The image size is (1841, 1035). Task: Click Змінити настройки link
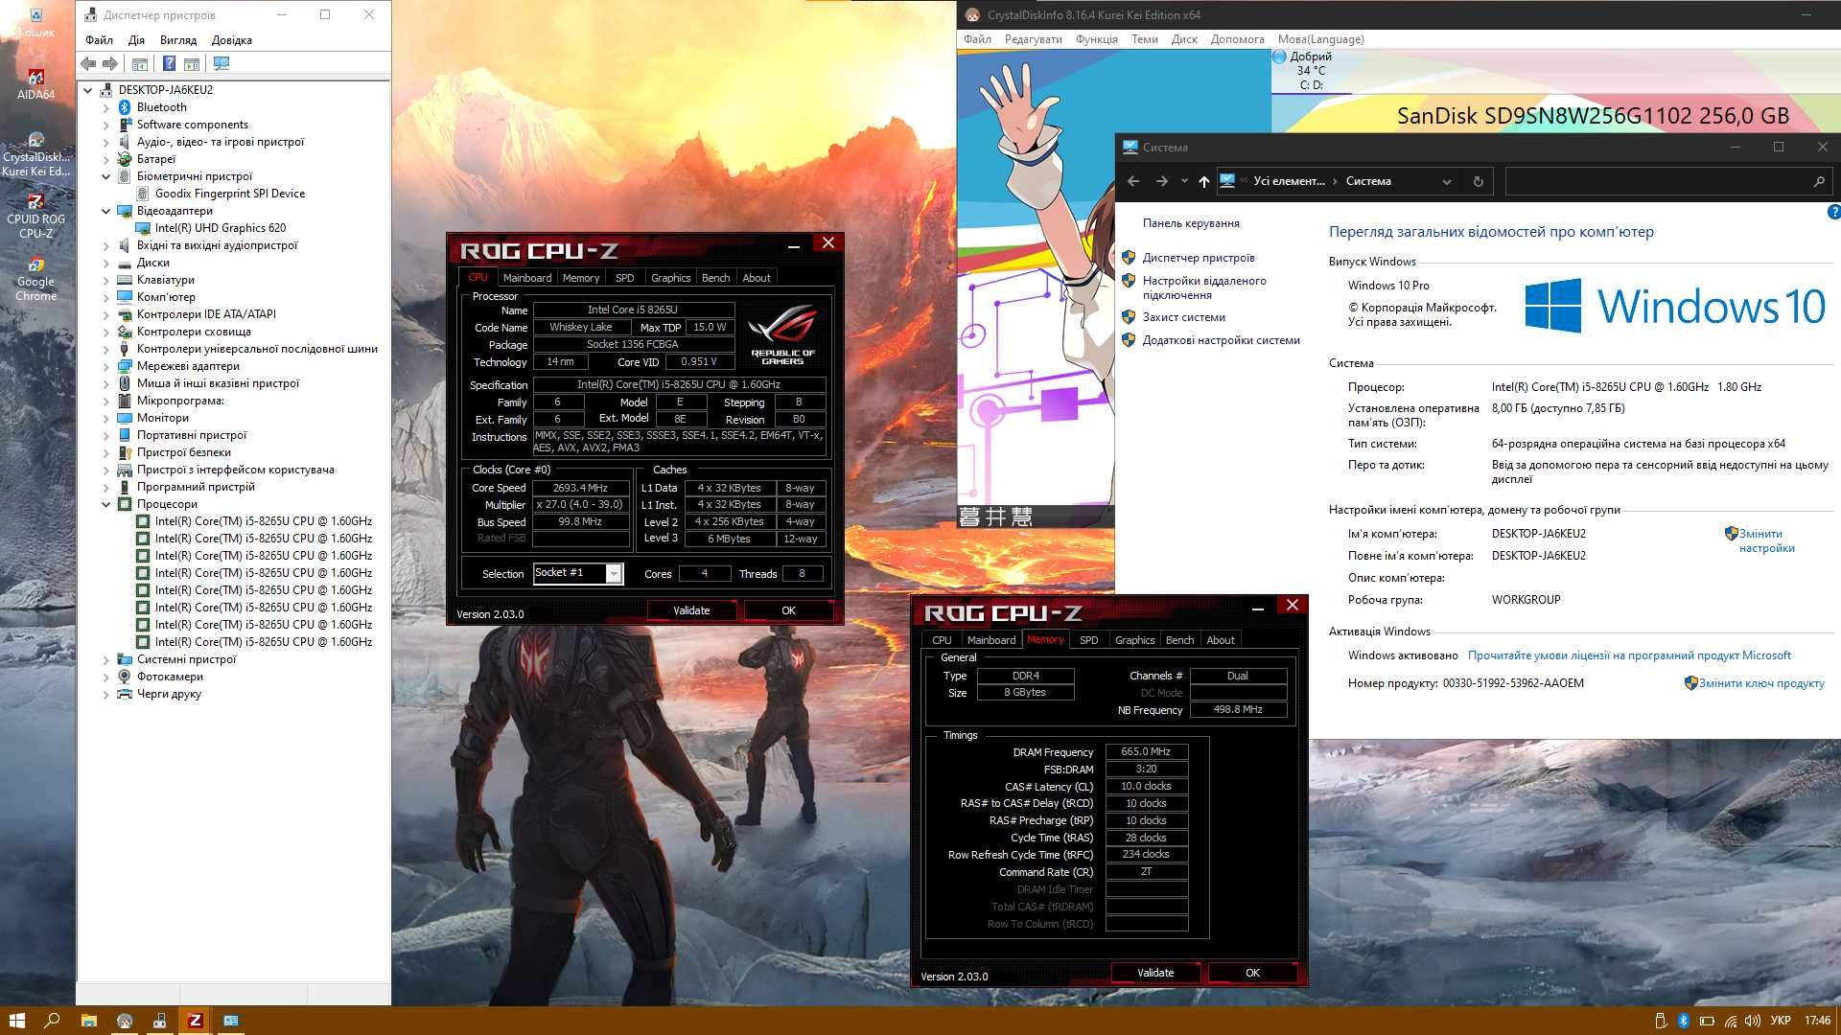pyautogui.click(x=1766, y=541)
